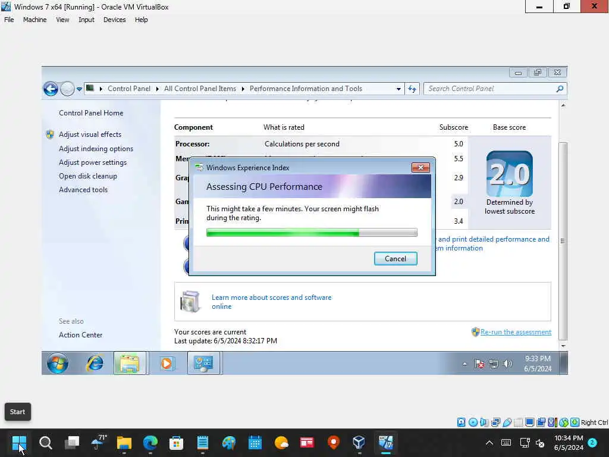
Task: Click the Show desktop strip in Windows 7
Action: click(563, 364)
